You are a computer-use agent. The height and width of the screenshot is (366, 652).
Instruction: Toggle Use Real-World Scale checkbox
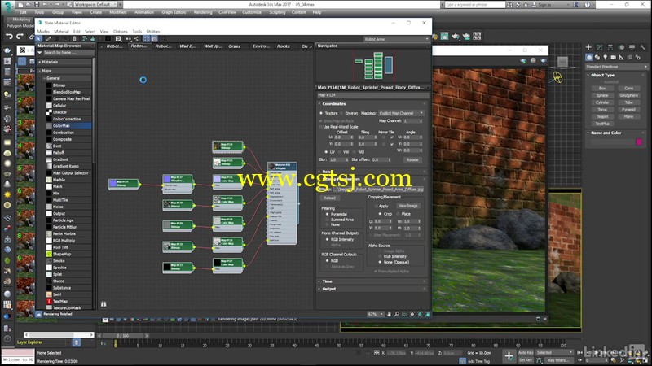[x=321, y=127]
